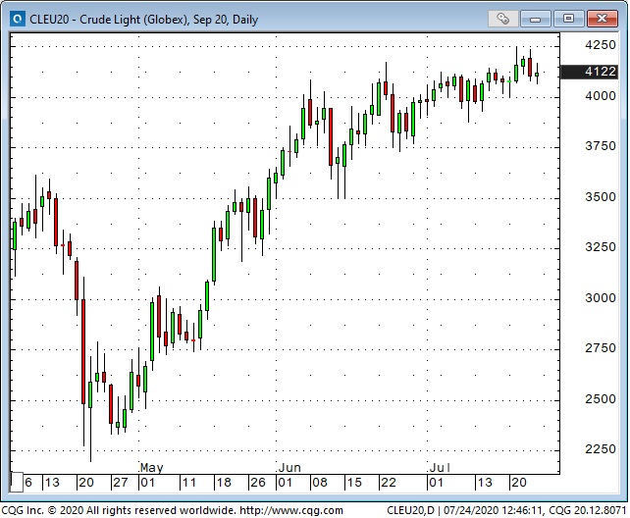
Task: Click the 4000 price axis label
Action: pos(600,96)
